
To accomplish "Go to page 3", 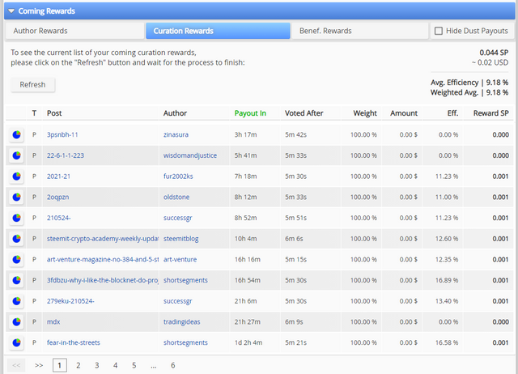I will coord(97,365).
